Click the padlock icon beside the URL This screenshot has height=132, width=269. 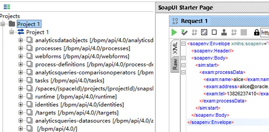coord(257,32)
